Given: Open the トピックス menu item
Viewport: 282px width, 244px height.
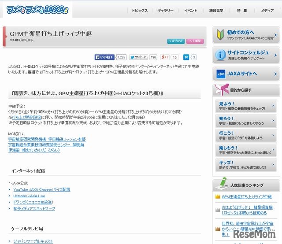Looking at the screenshot, I should click(140, 11).
